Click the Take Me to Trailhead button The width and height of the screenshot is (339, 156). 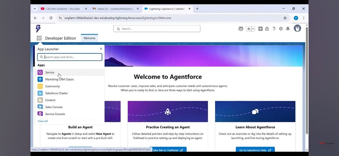(168, 150)
